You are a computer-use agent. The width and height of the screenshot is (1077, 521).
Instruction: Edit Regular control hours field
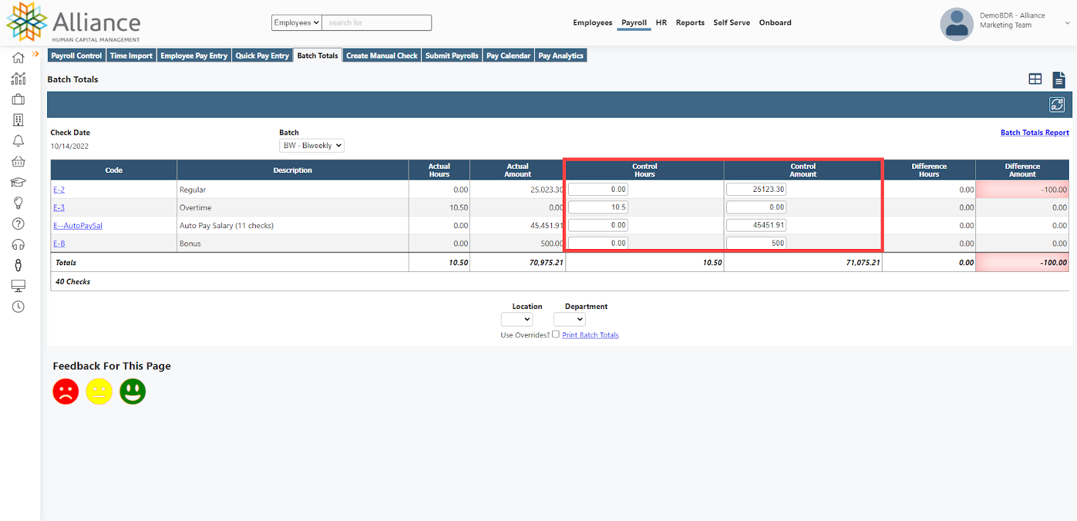point(598,190)
